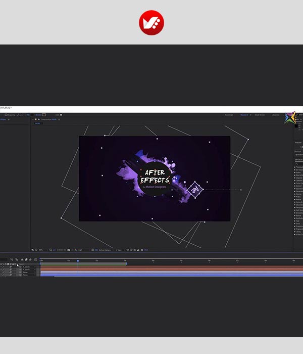Screen dimensions: 303x354
Task: Open the Graph Editor from timeline header
Action: pos(36,259)
